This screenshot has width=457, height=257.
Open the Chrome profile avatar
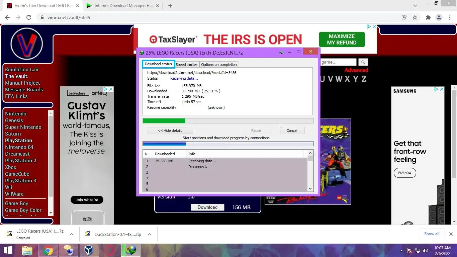pos(439,17)
